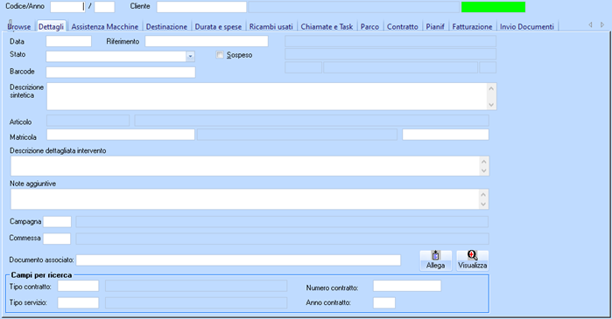This screenshot has height=319, width=612.
Task: Focus the Matricola input field
Action: (121, 135)
